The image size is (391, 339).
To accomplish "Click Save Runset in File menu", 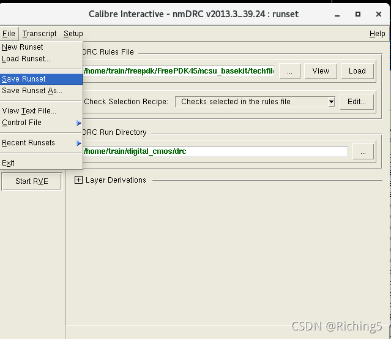I will 24,79.
